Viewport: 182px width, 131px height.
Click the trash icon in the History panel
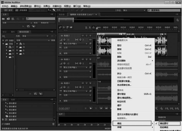(x=53, y=124)
